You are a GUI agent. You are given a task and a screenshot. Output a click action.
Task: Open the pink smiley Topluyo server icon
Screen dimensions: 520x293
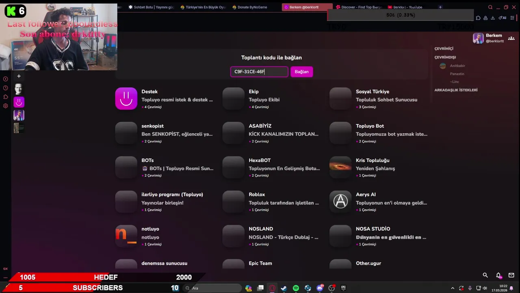coord(19,102)
